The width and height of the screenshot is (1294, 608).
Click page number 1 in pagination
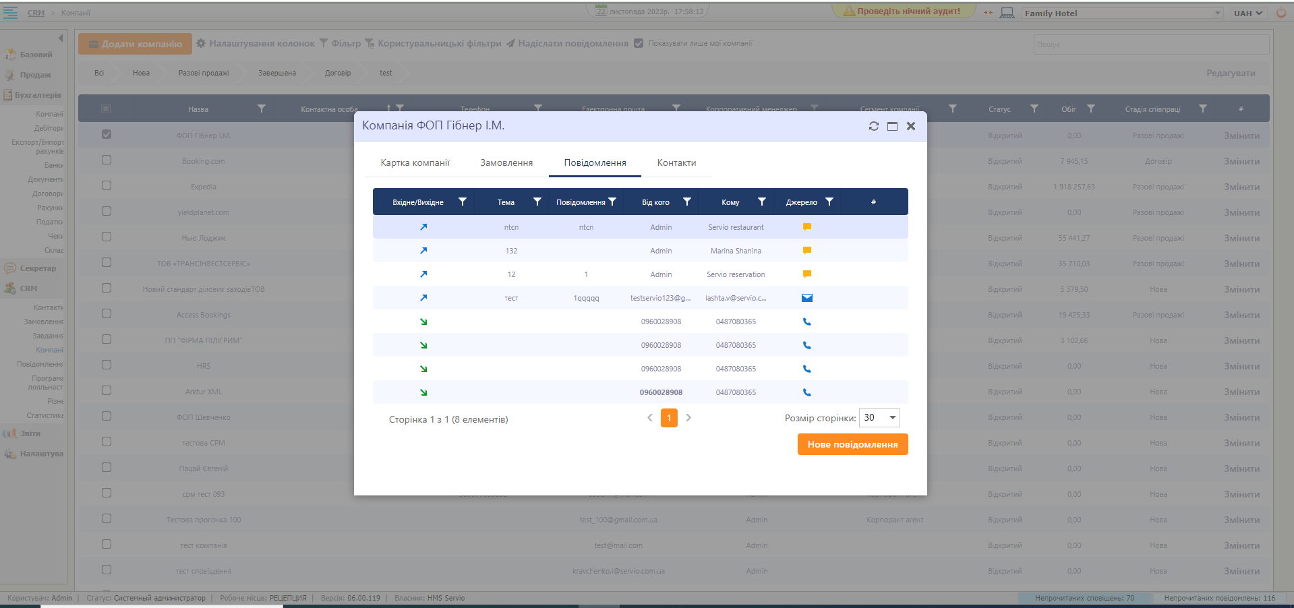click(x=669, y=418)
